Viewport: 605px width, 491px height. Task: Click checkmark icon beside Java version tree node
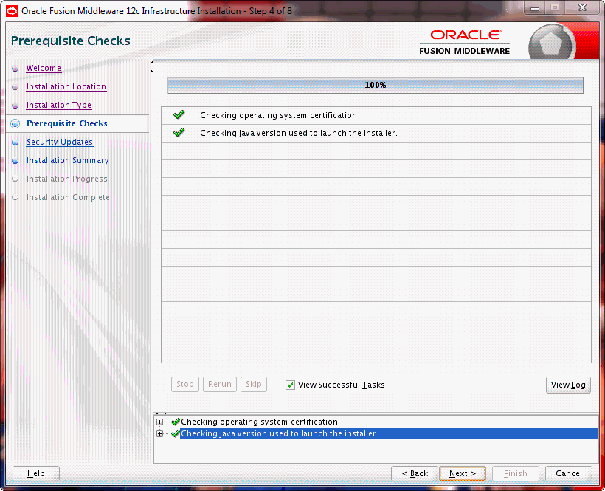(x=176, y=433)
